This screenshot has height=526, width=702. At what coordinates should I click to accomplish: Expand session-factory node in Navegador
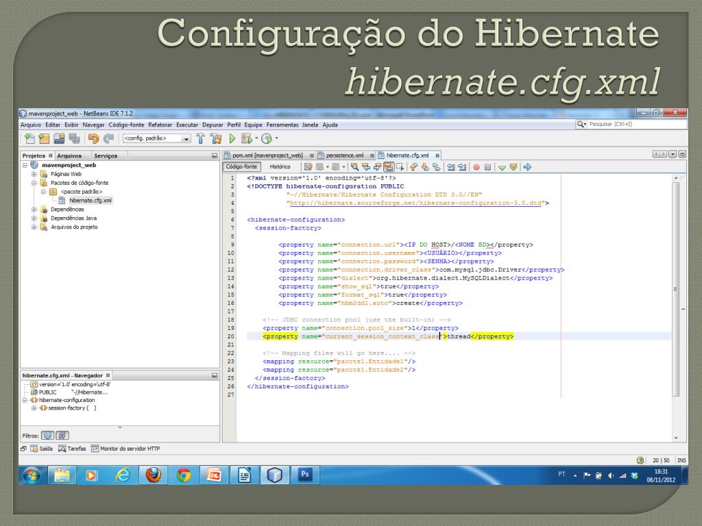(x=34, y=408)
